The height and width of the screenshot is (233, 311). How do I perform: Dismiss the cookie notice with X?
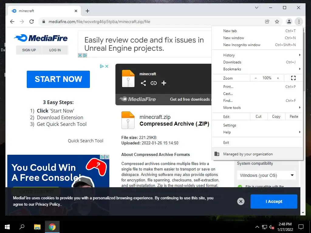click(241, 201)
